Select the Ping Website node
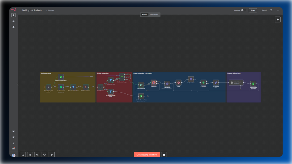Viewport: 292px width, 164px height. 154,82
